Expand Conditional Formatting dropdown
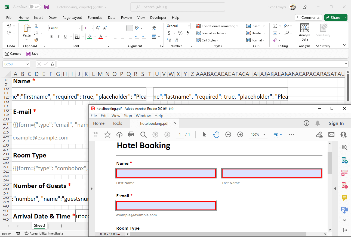Viewport: 351px width, 237px height. point(237,26)
